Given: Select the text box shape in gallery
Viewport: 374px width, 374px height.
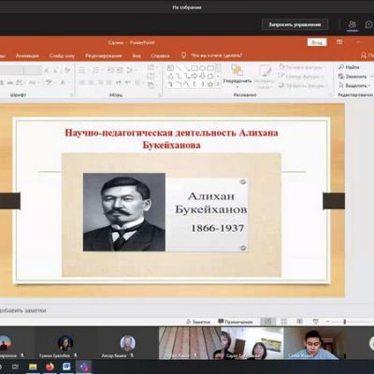Looking at the screenshot, I should 170,68.
